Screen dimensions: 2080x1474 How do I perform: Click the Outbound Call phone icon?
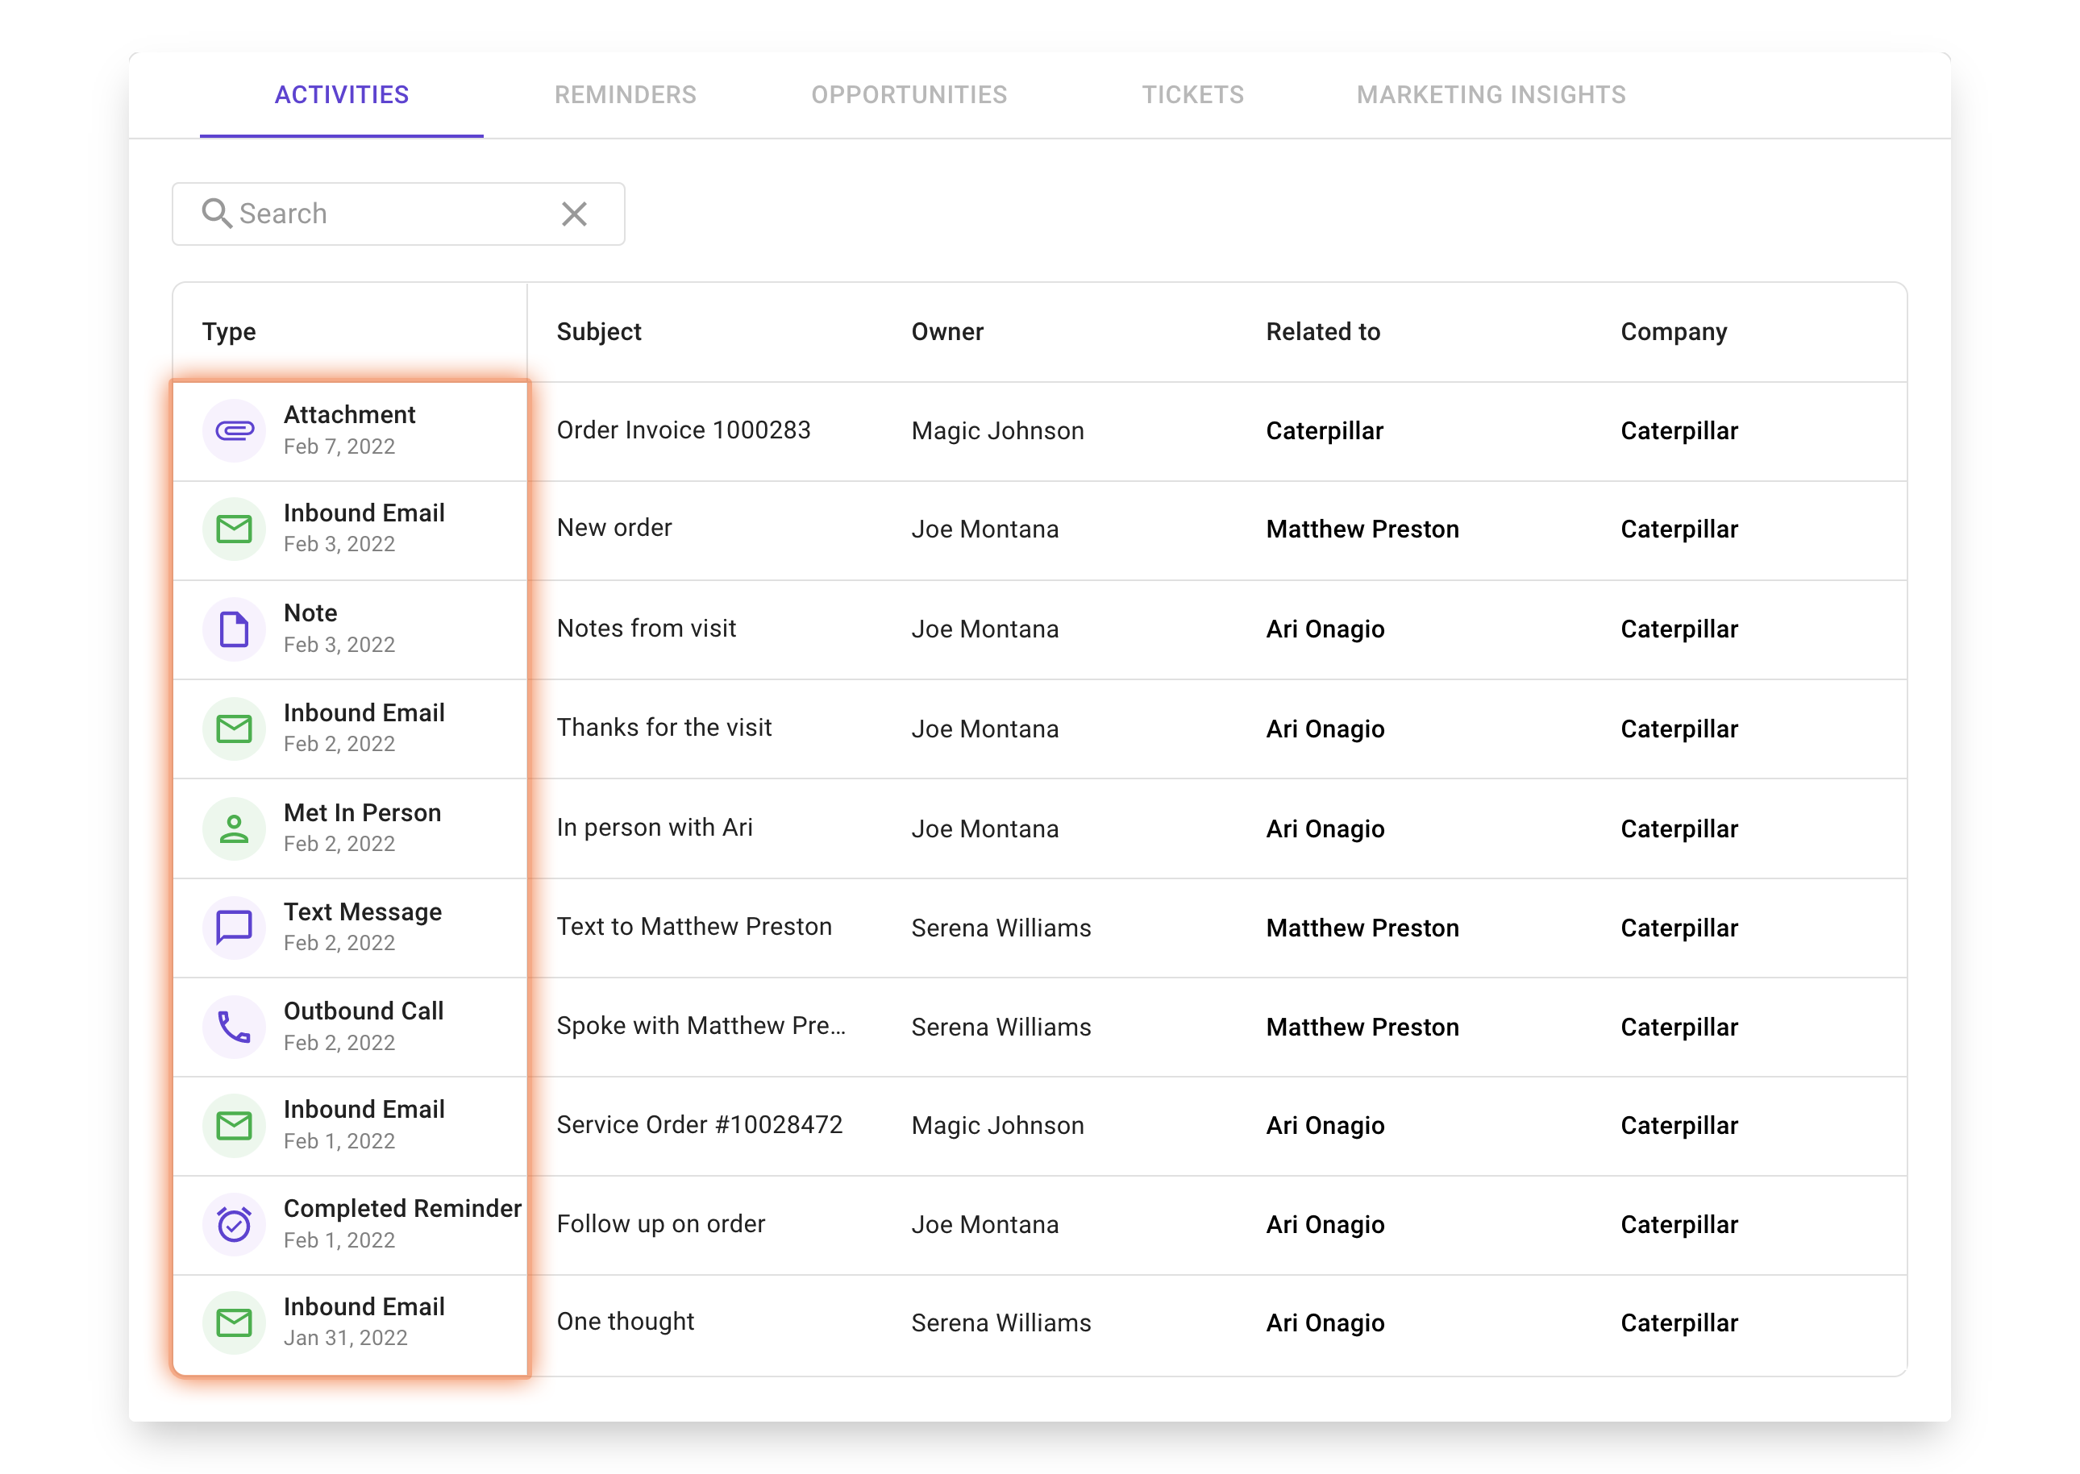pos(235,1027)
